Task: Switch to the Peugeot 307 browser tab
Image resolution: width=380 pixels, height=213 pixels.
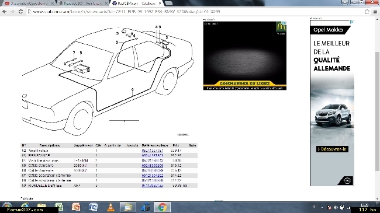Action: (x=81, y=4)
